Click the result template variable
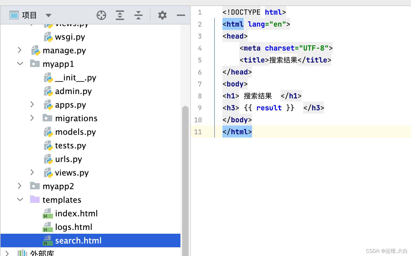411x256 pixels. pyautogui.click(x=269, y=108)
